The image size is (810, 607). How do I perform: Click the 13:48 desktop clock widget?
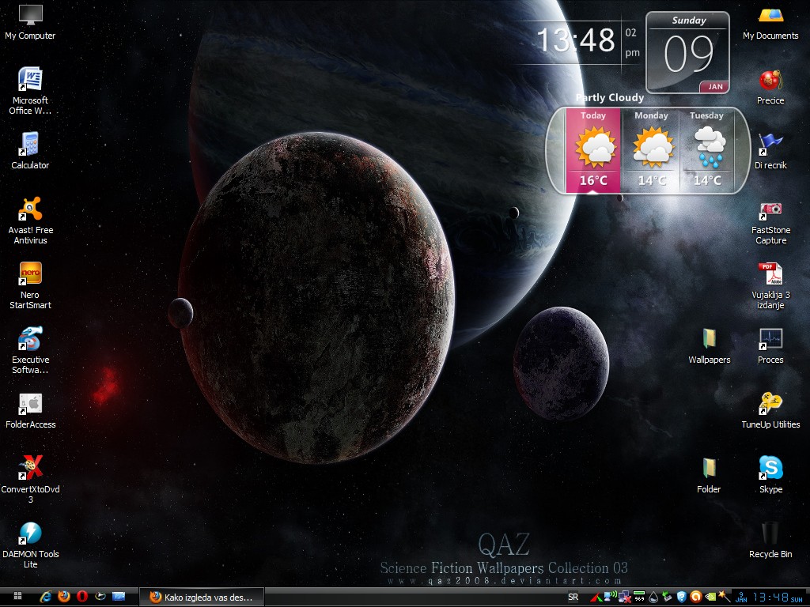pyautogui.click(x=577, y=40)
